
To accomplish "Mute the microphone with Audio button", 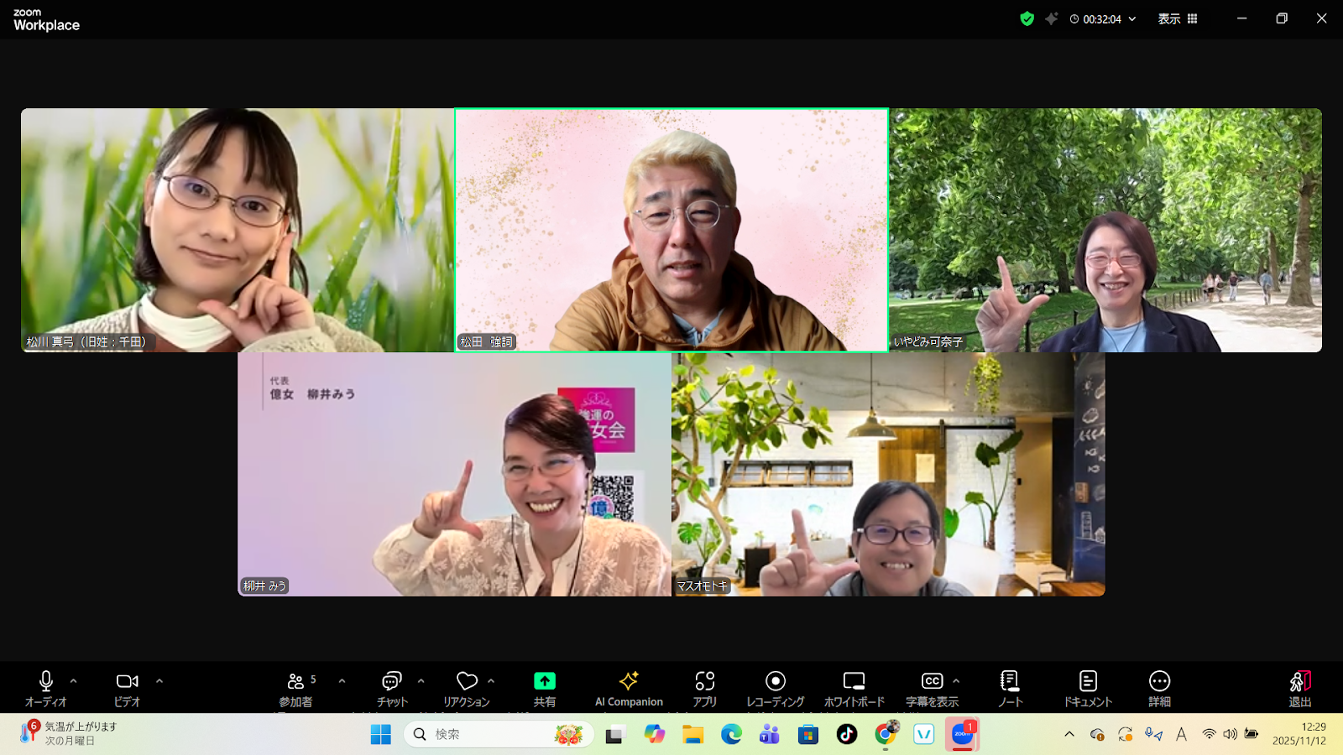I will [46, 688].
